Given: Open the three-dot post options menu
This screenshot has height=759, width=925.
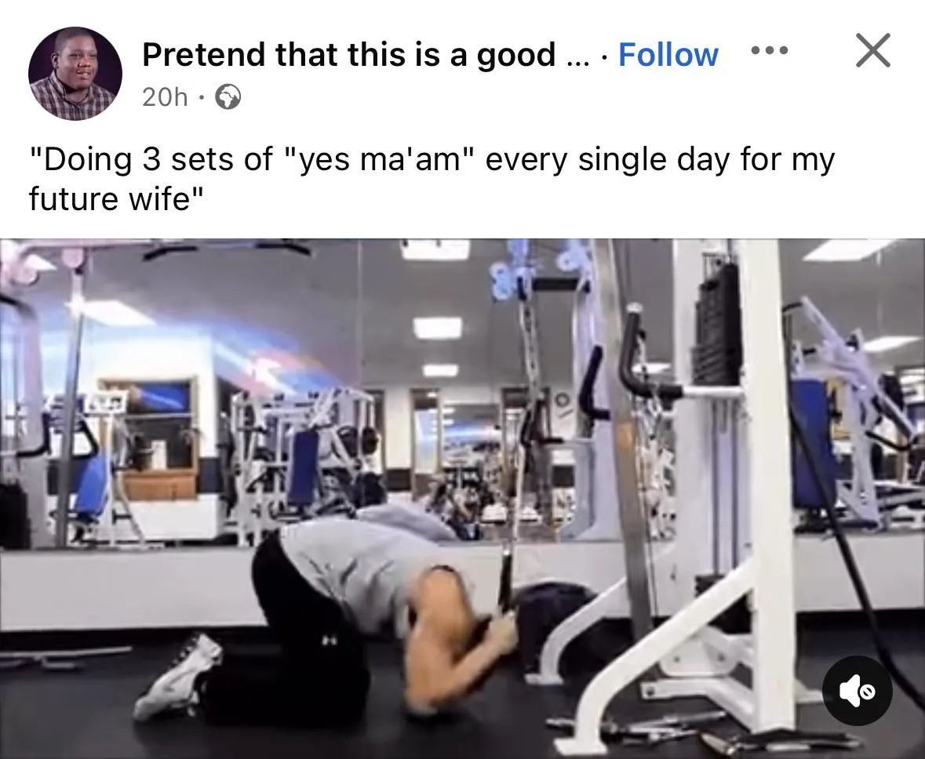Looking at the screenshot, I should click(769, 51).
